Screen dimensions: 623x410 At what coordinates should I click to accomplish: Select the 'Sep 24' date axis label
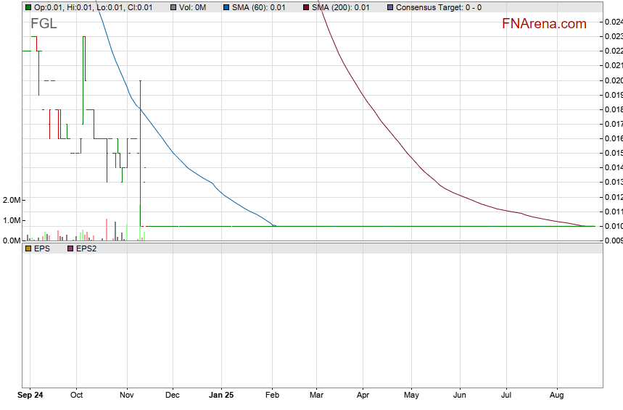[30, 396]
